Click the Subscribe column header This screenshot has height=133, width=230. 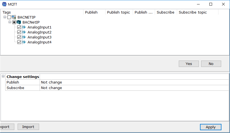[x=166, y=12]
